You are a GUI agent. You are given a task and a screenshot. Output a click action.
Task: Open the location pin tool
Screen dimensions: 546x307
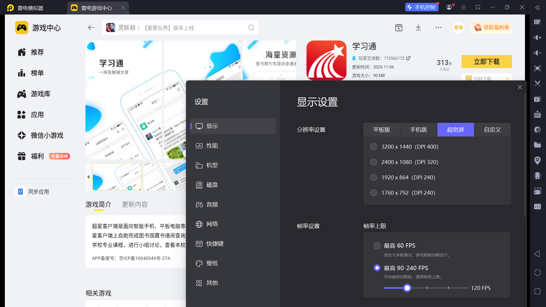coord(537,160)
